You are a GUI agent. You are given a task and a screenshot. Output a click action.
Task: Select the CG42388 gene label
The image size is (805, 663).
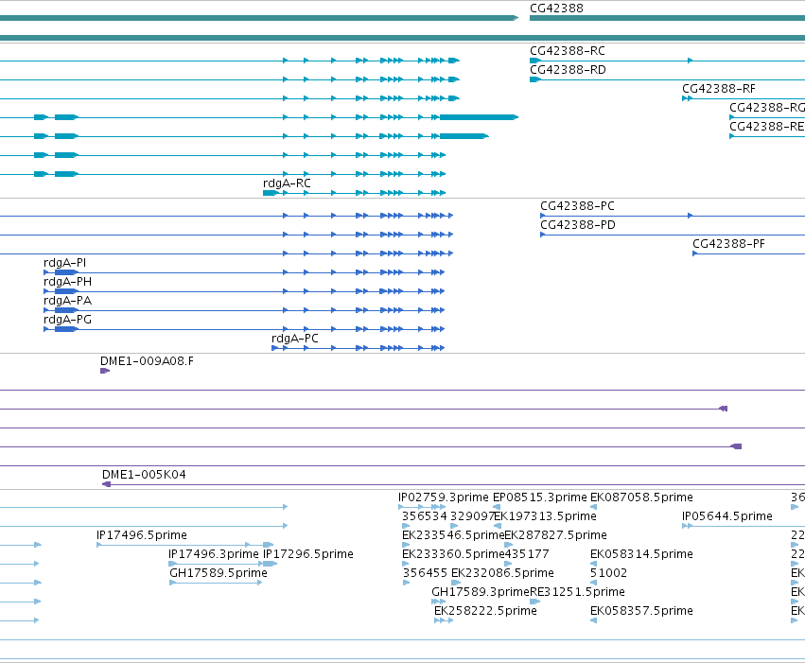tap(556, 9)
